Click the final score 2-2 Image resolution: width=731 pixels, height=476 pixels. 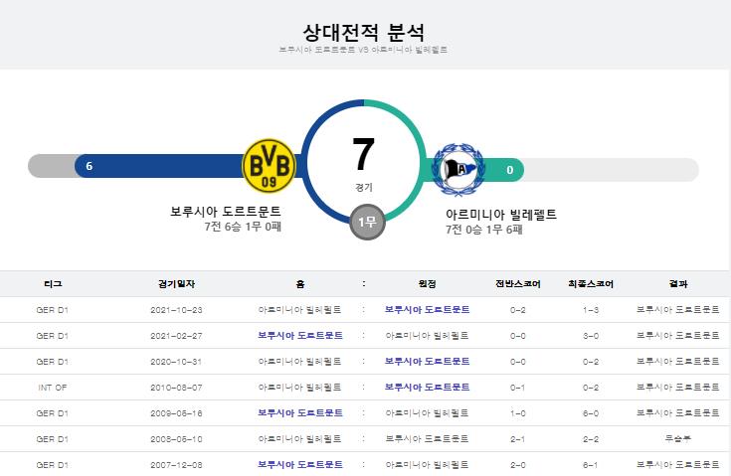coord(591,439)
